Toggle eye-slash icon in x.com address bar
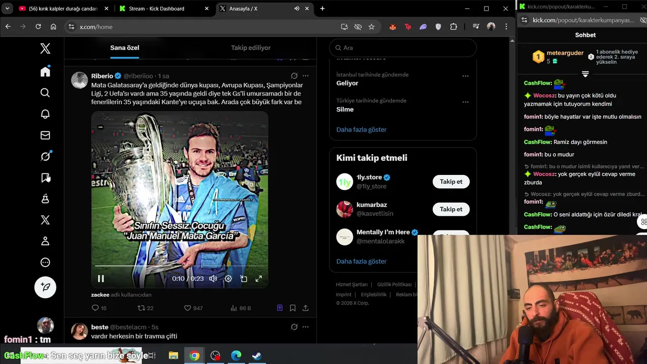The width and height of the screenshot is (647, 364). (358, 27)
